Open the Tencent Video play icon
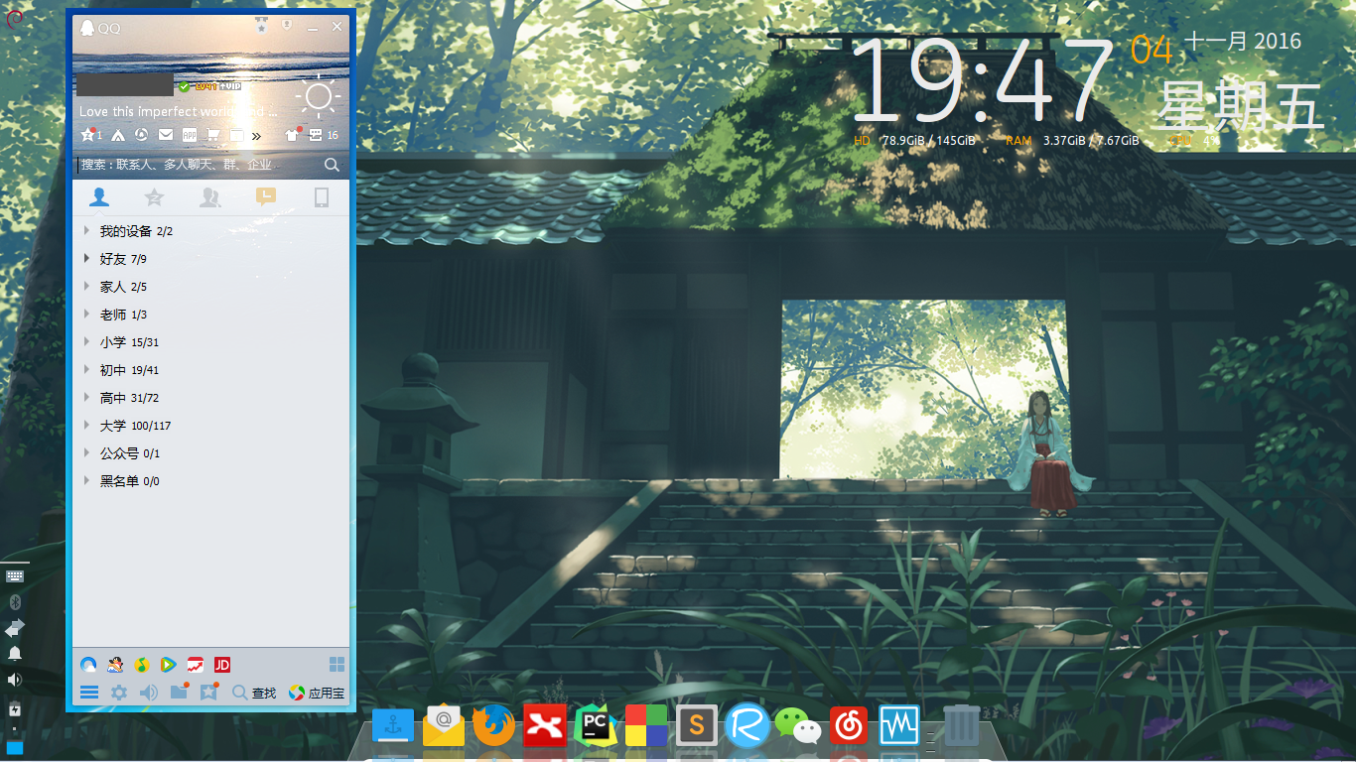 click(x=169, y=665)
